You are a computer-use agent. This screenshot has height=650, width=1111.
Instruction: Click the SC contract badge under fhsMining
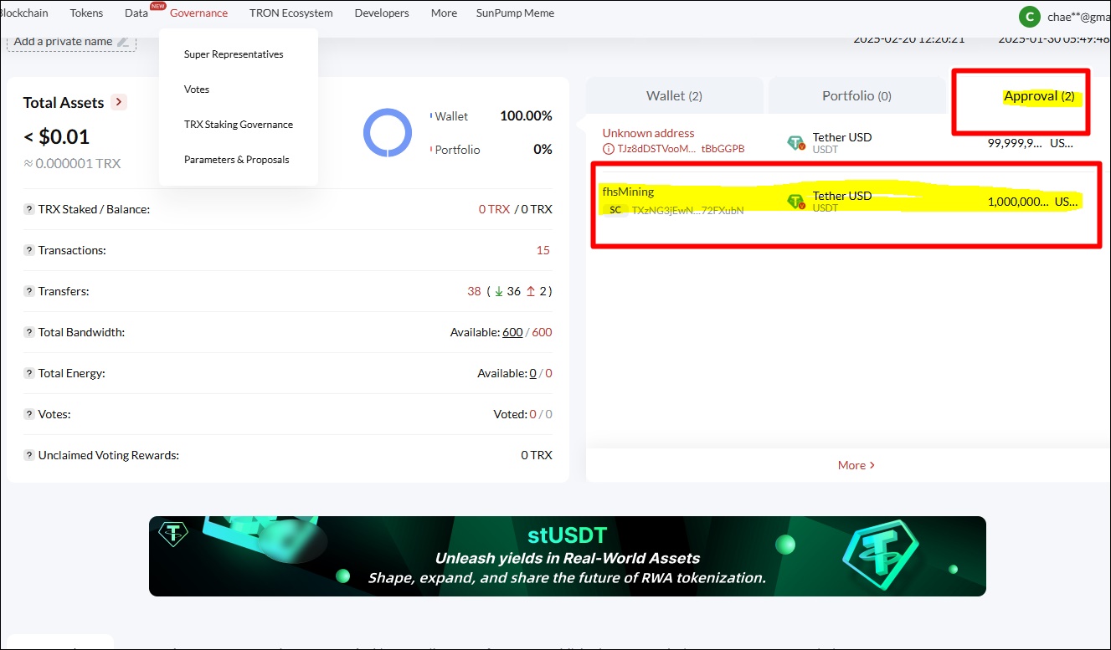point(615,210)
